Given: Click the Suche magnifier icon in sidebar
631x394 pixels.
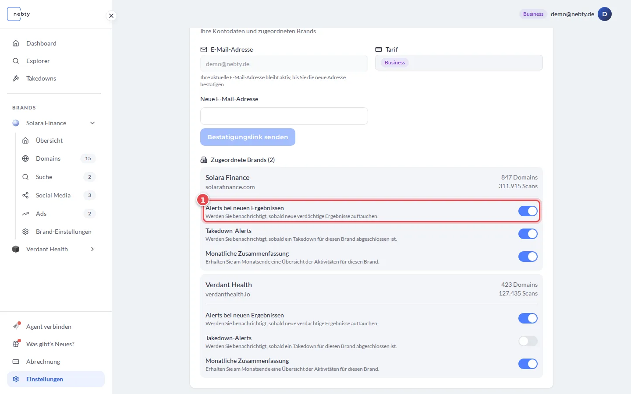Looking at the screenshot, I should (x=25, y=177).
